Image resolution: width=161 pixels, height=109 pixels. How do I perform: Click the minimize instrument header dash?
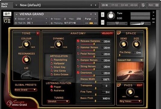(x=153, y=16)
